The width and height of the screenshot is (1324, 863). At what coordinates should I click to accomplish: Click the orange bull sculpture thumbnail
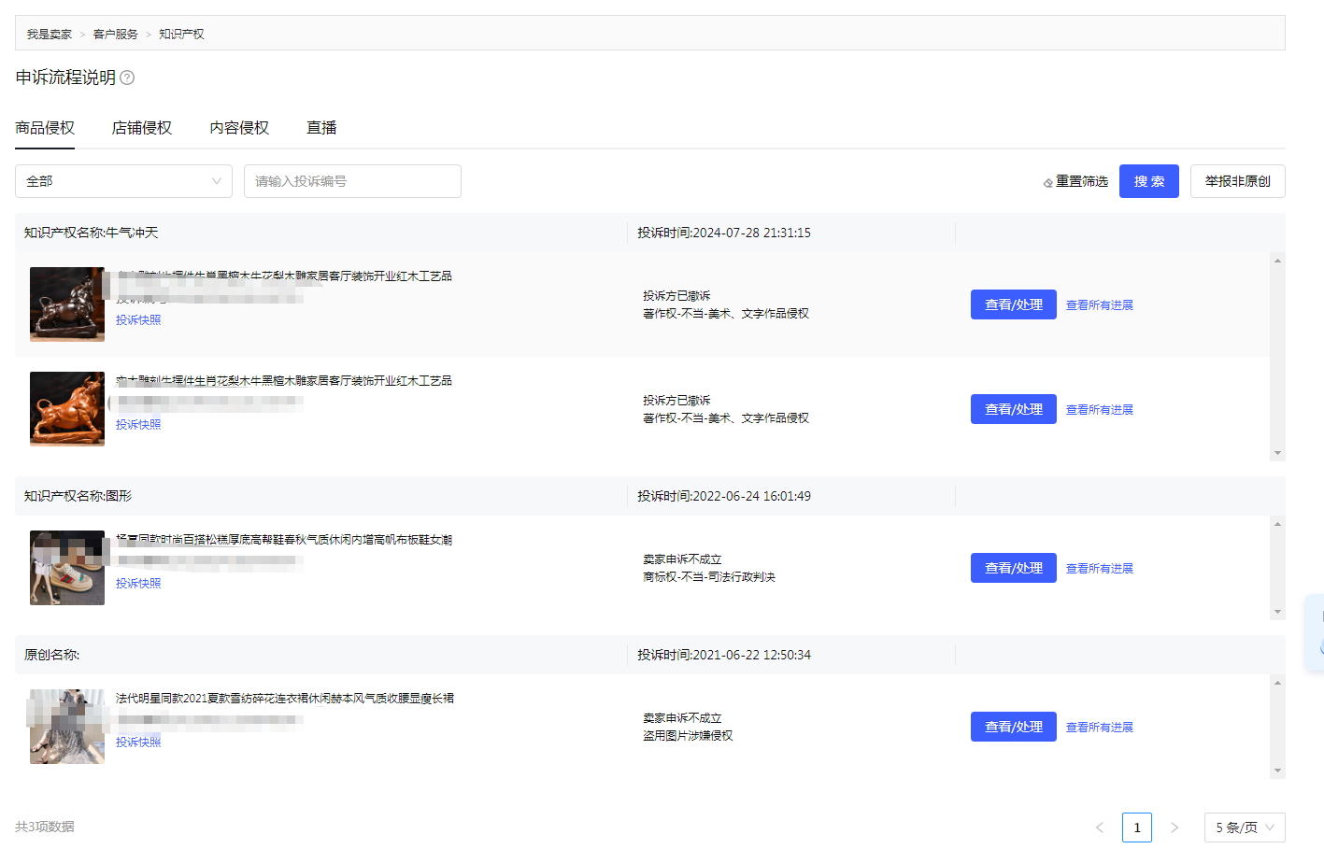(x=67, y=409)
